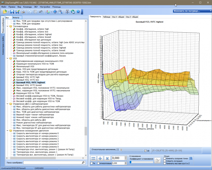Enable Поменять местами оси X и Z
This screenshot has width=212, height=170.
click(165, 163)
